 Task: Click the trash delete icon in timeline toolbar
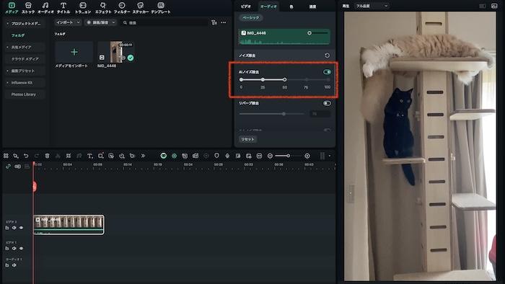click(x=47, y=156)
